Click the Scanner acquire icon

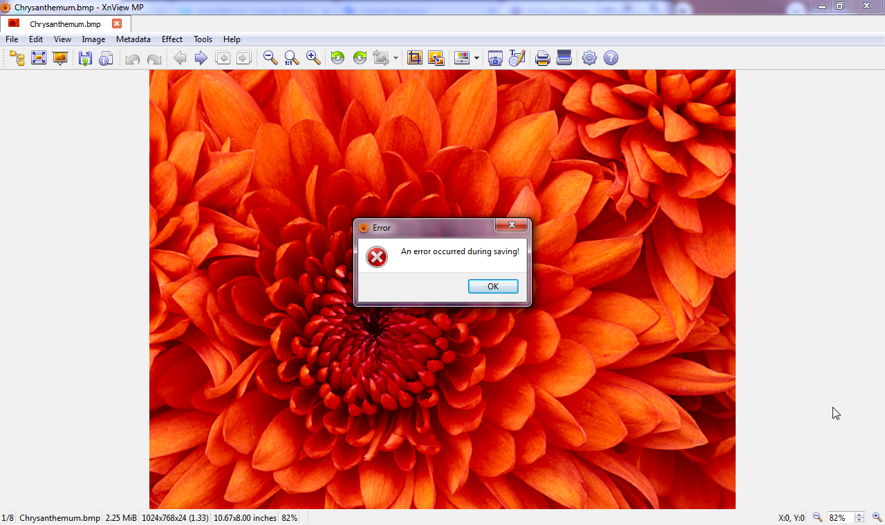(564, 58)
